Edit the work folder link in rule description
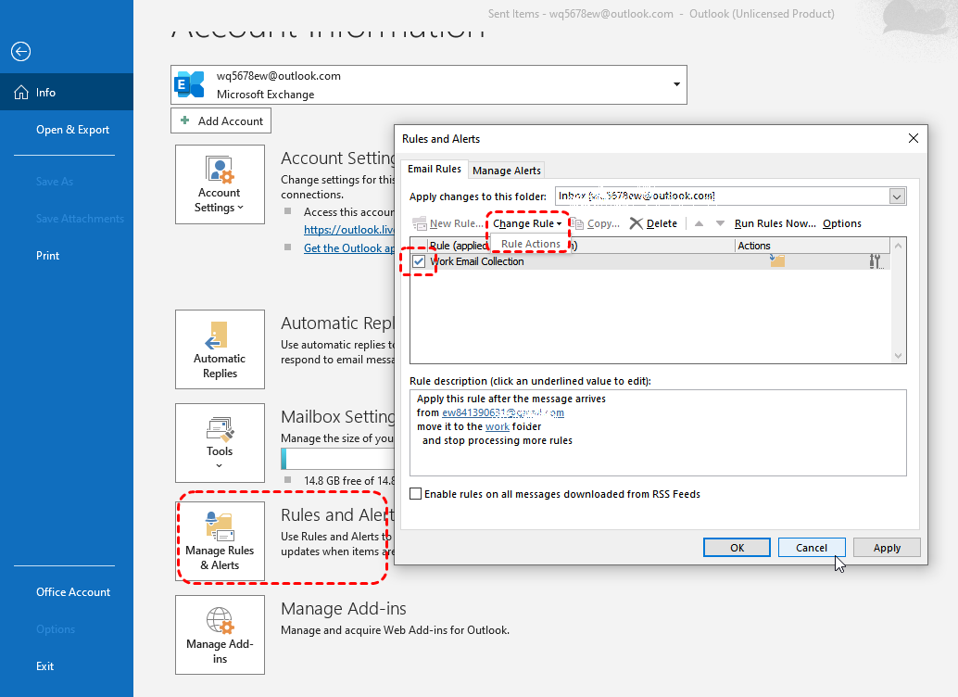The width and height of the screenshot is (958, 697). tap(498, 426)
